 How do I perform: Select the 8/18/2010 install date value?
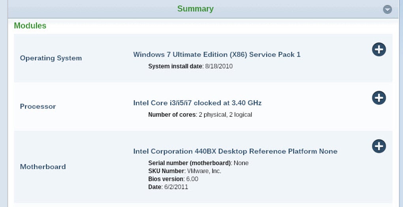click(219, 66)
